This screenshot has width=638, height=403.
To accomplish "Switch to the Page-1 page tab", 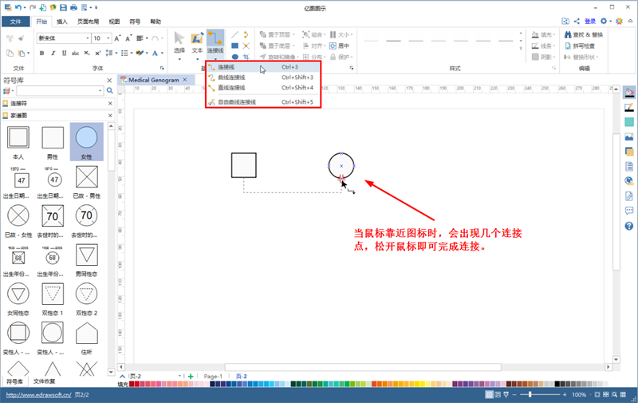I will pos(213,377).
